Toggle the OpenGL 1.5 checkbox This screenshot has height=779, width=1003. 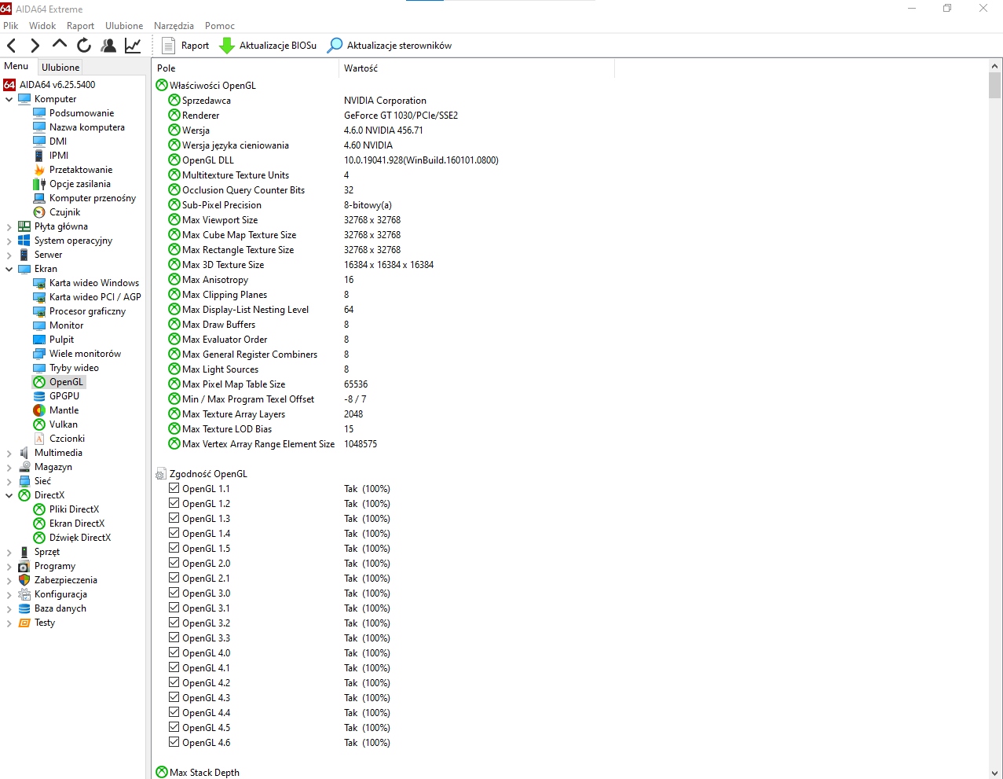coord(174,548)
